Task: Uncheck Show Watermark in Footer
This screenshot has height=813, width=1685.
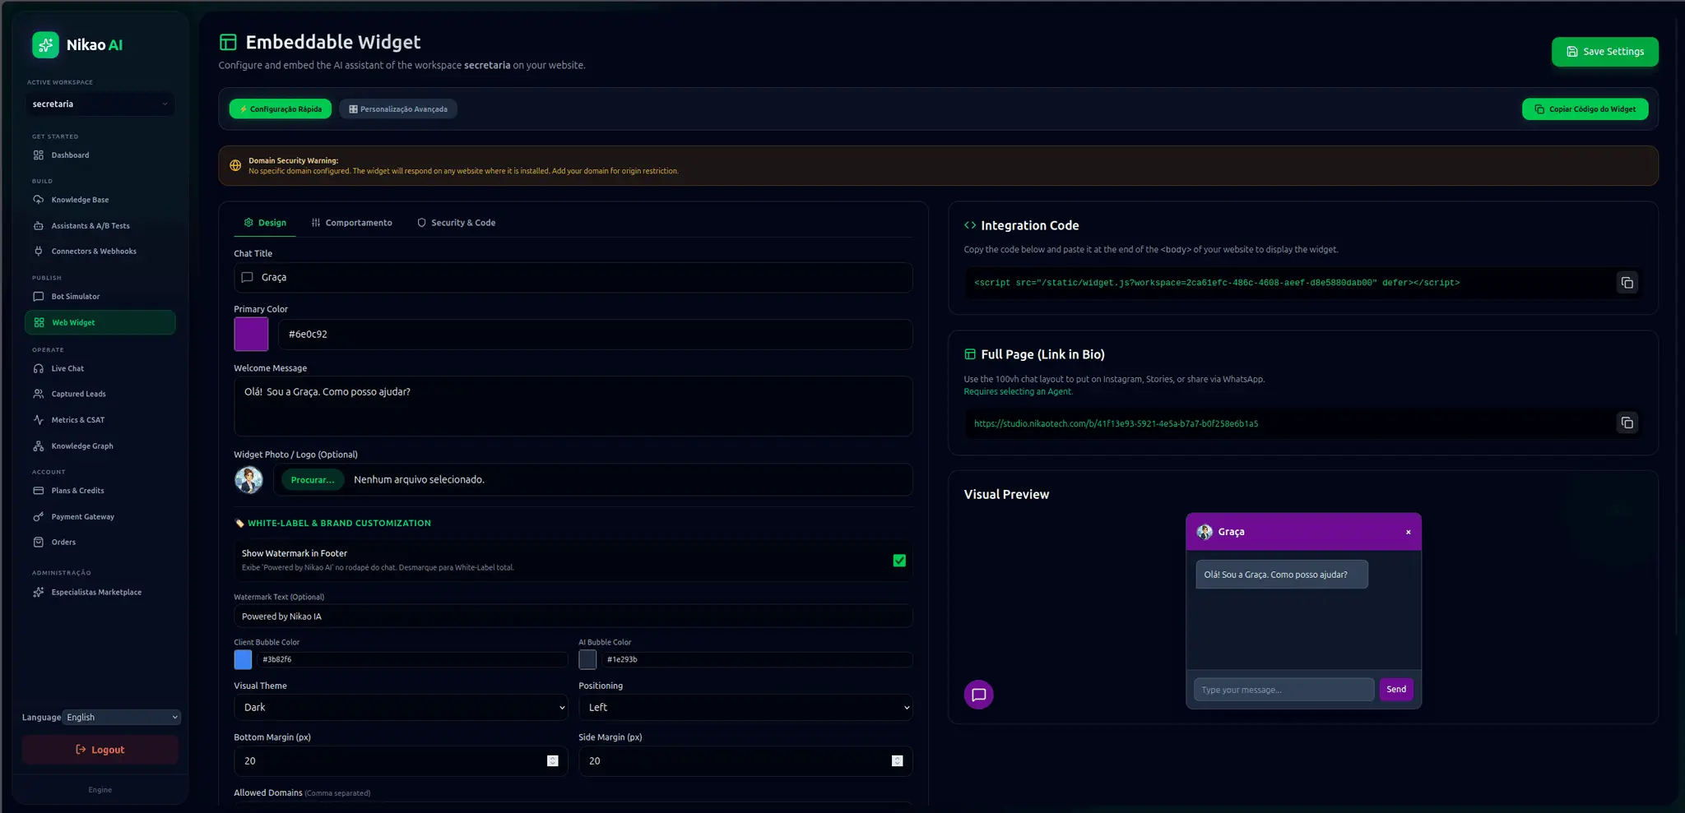Action: click(899, 561)
